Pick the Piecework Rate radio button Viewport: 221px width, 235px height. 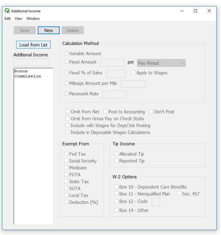[x=66, y=94]
